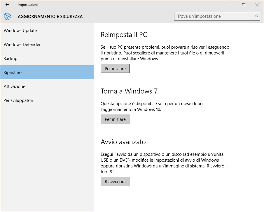Open Per sviluppatori settings
The height and width of the screenshot is (212, 264).
click(x=47, y=100)
